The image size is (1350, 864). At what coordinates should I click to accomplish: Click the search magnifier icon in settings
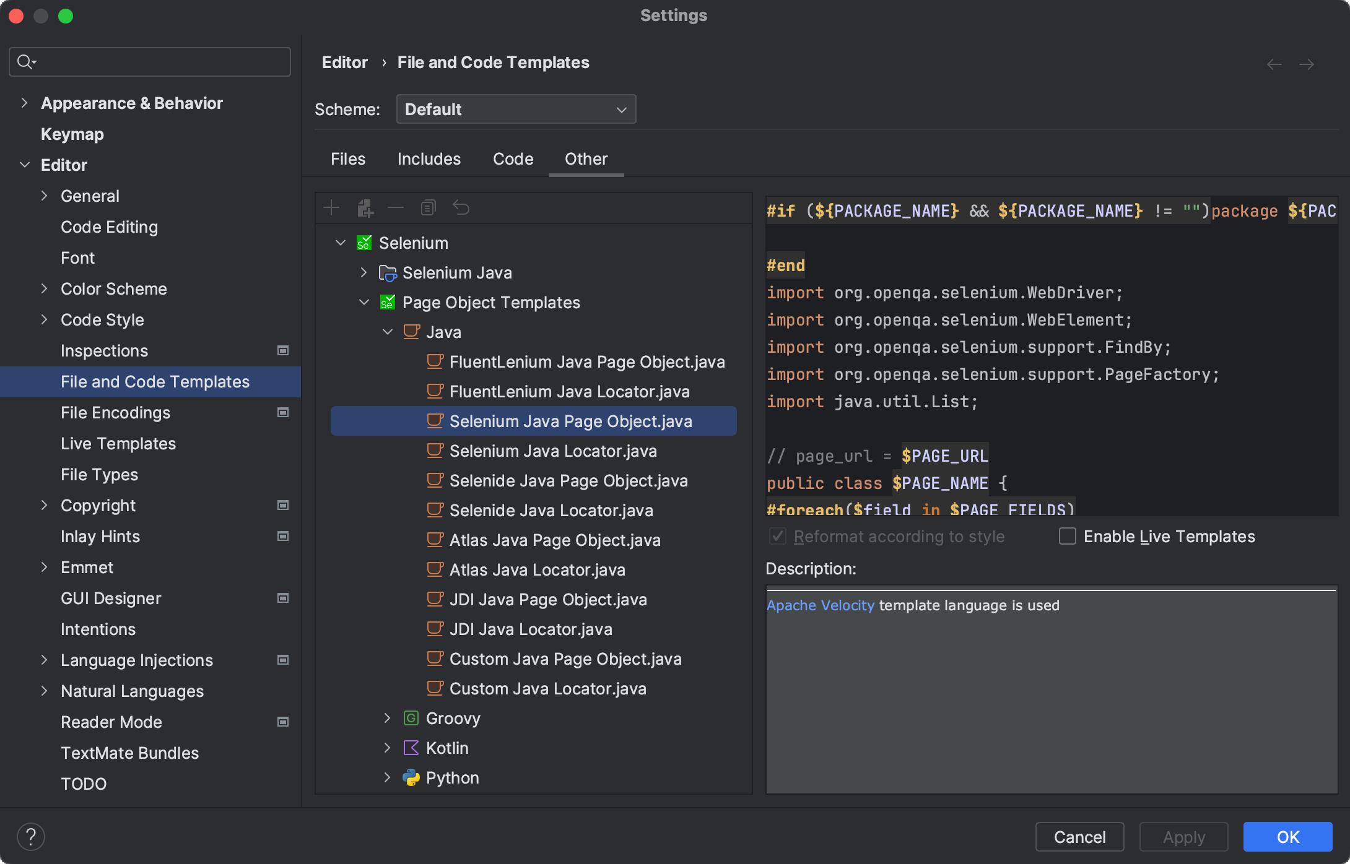26,61
